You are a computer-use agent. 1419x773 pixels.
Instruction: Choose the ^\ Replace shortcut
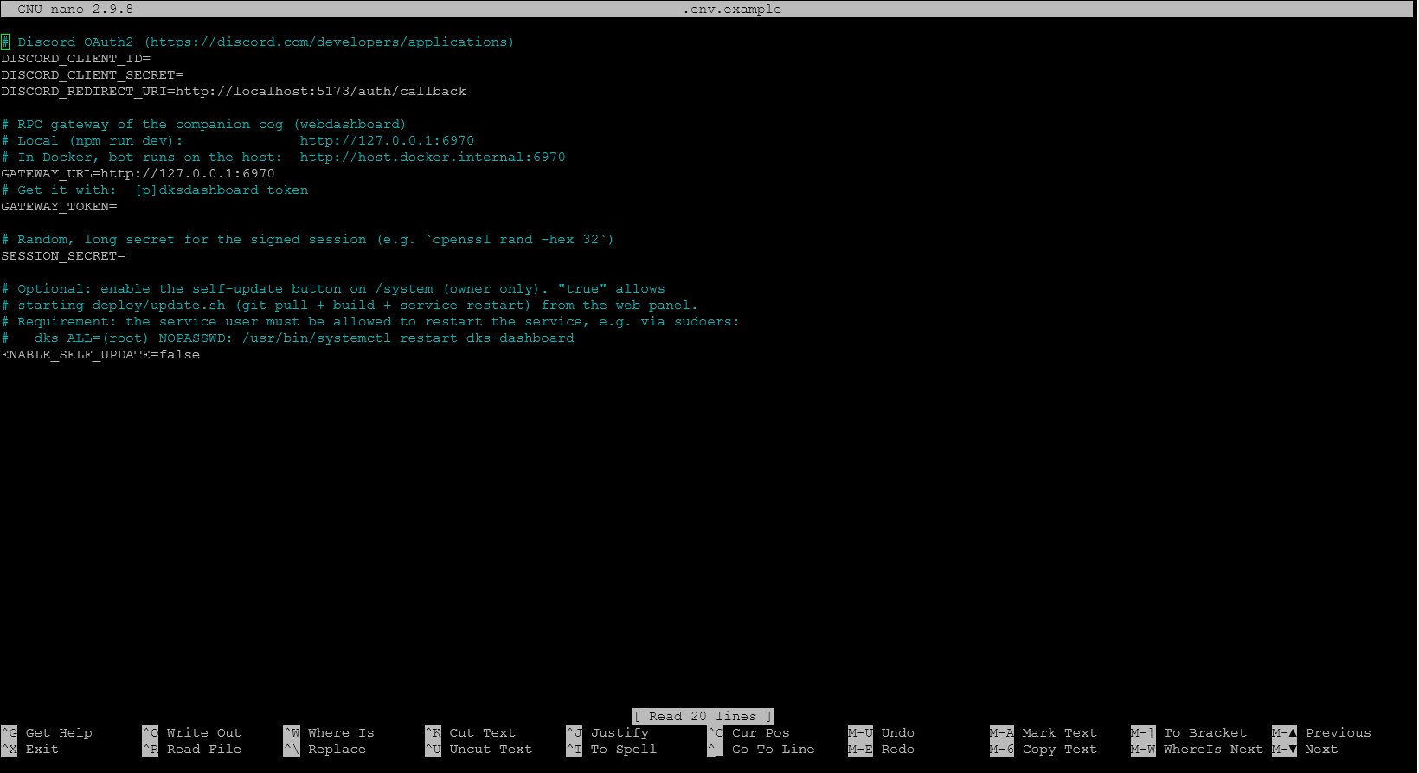(x=325, y=750)
